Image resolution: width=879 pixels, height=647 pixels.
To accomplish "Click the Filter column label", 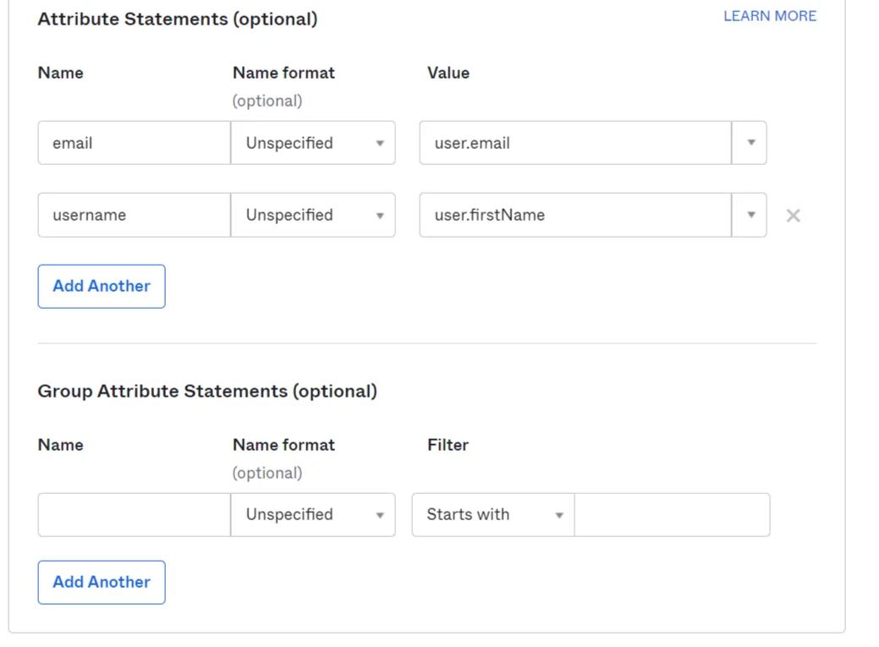I will point(448,445).
